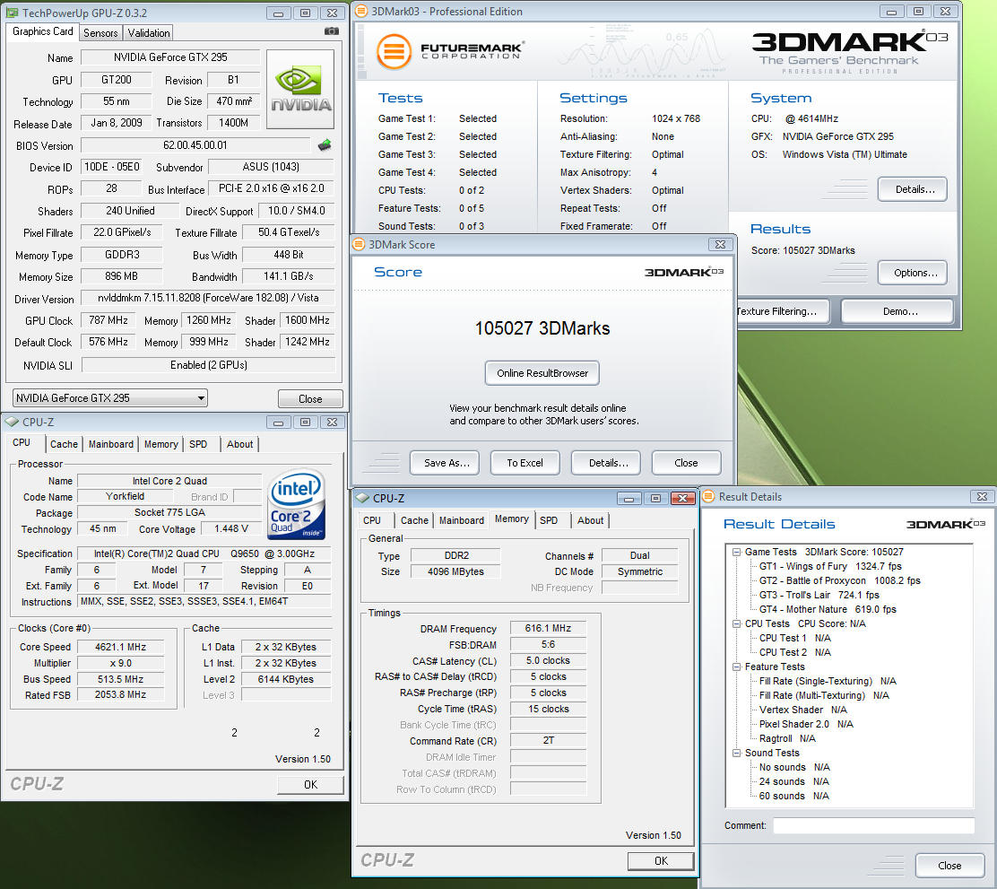Collapse the Sound Tests tree node
The image size is (997, 889).
point(736,754)
